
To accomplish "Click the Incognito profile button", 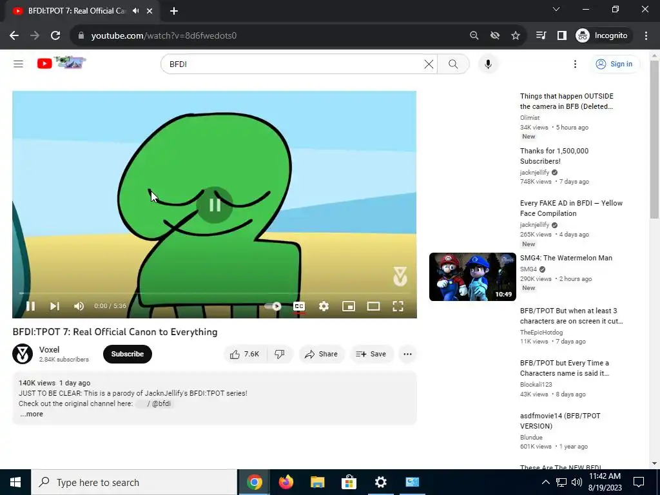I will (602, 35).
